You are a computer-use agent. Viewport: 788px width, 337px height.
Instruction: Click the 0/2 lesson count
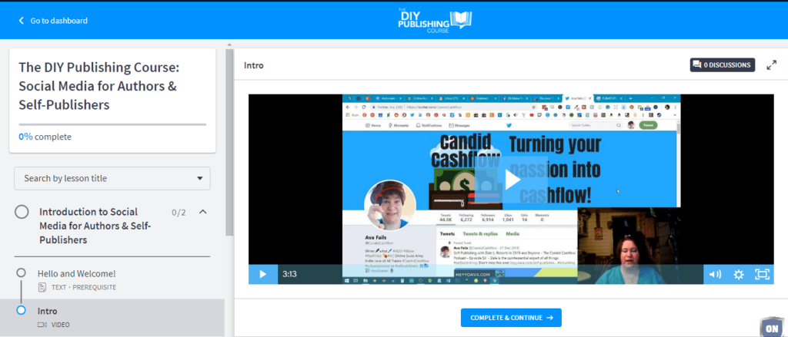[x=179, y=213]
